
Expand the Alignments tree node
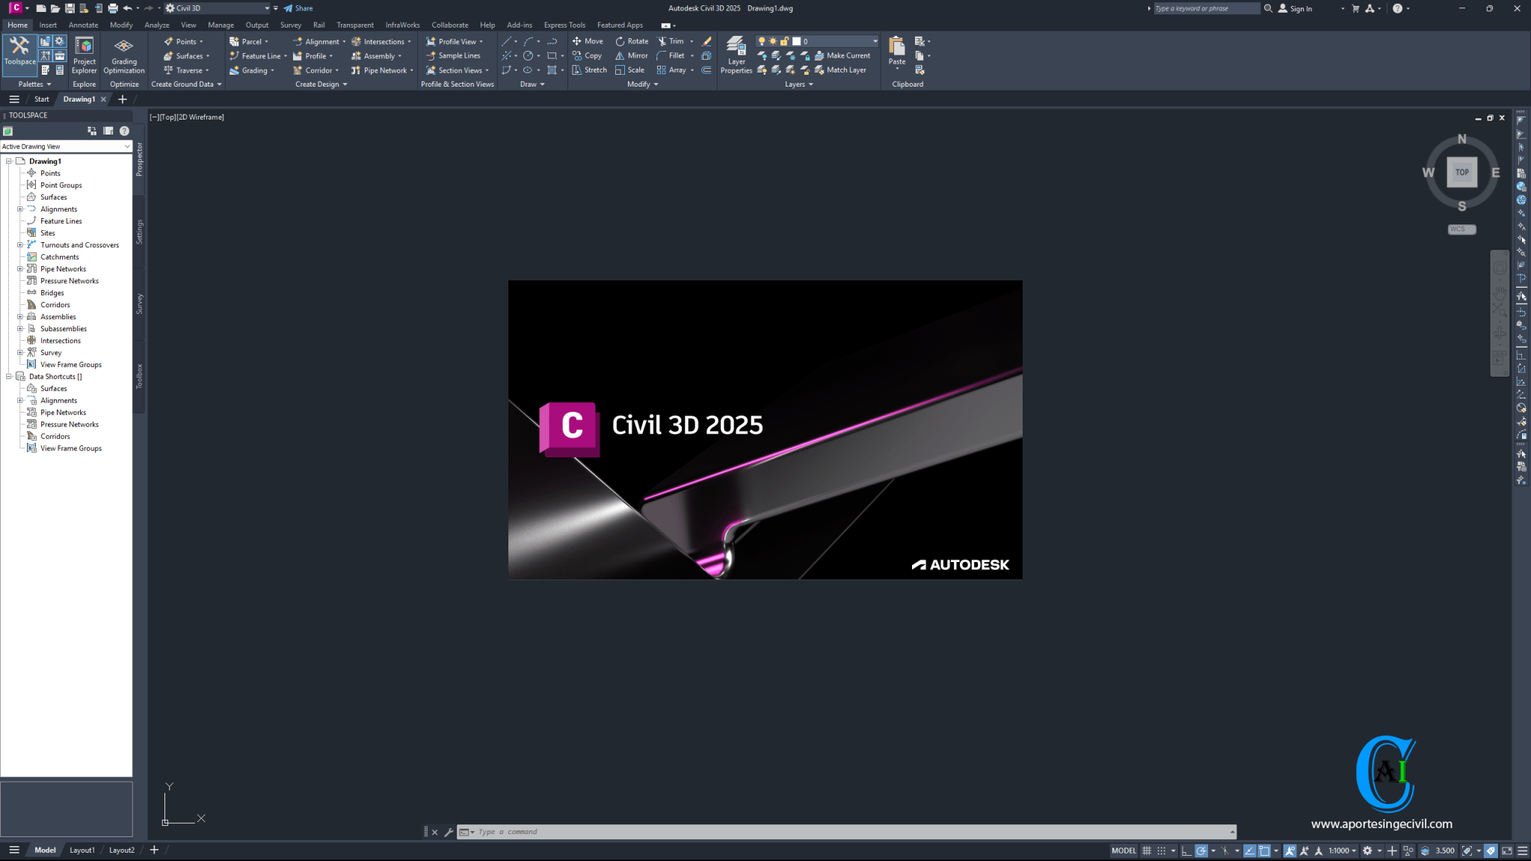click(20, 209)
